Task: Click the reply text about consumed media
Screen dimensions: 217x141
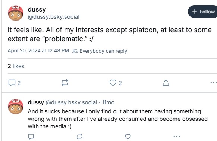Action: [x=117, y=119]
